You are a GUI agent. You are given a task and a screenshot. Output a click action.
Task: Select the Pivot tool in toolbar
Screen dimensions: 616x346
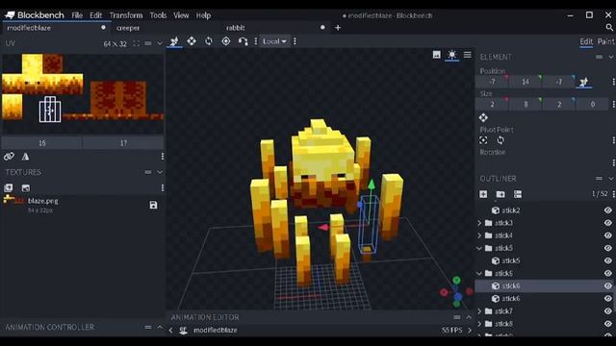pyautogui.click(x=226, y=41)
